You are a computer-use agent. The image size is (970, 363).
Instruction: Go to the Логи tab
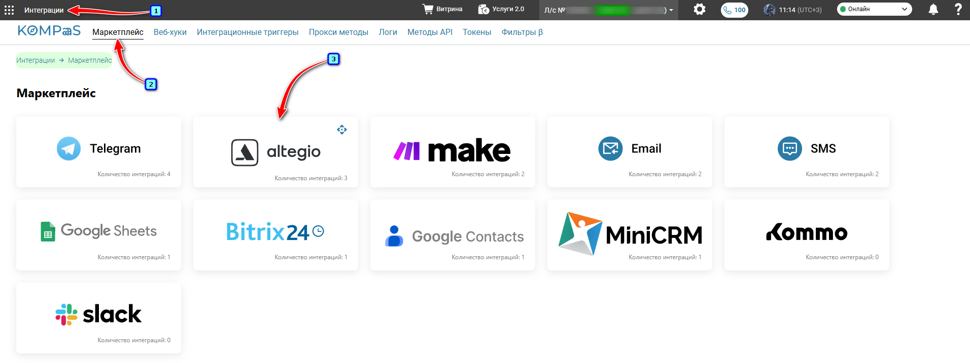(x=388, y=32)
